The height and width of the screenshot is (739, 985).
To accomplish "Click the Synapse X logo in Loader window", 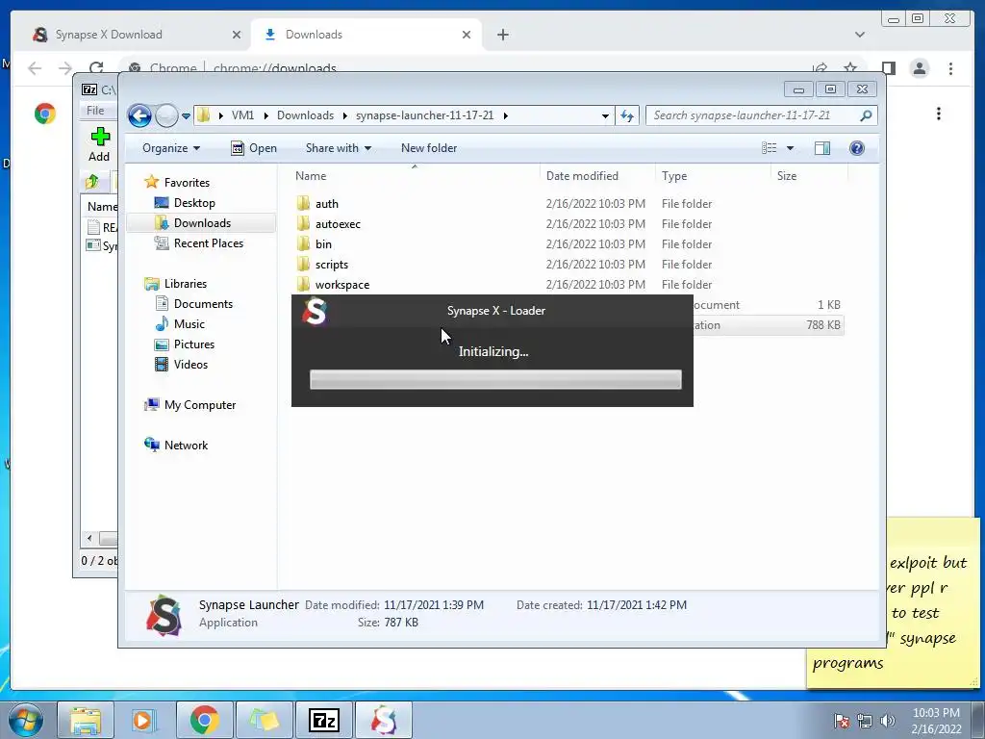I will click(315, 311).
